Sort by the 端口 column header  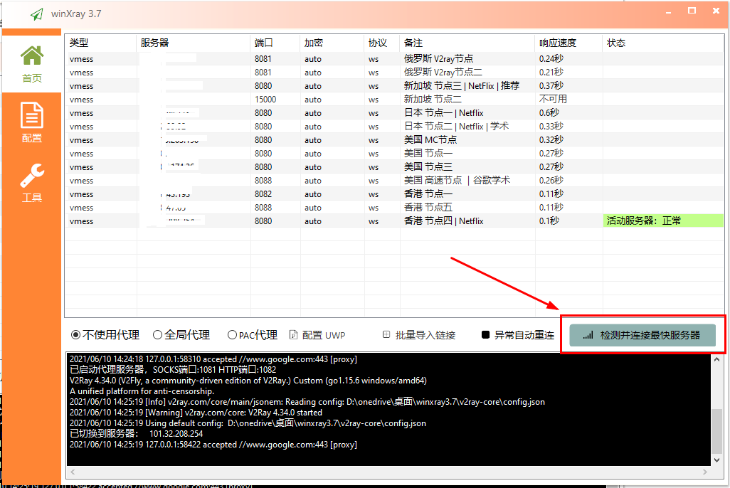click(264, 43)
